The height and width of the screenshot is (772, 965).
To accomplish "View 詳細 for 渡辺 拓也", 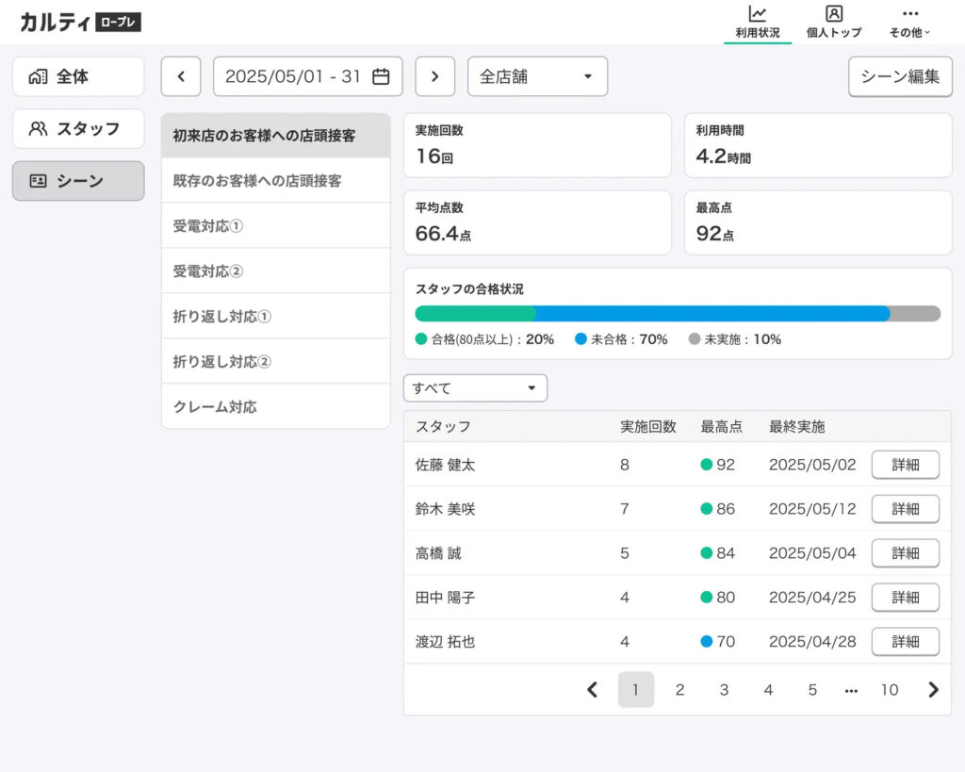I will tap(906, 641).
